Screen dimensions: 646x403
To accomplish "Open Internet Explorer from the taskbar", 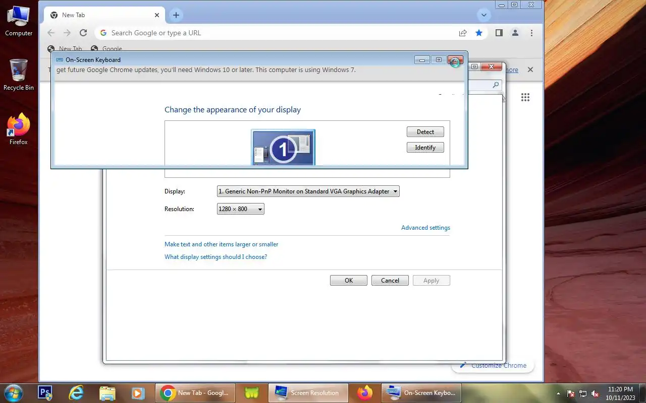I will 76,393.
